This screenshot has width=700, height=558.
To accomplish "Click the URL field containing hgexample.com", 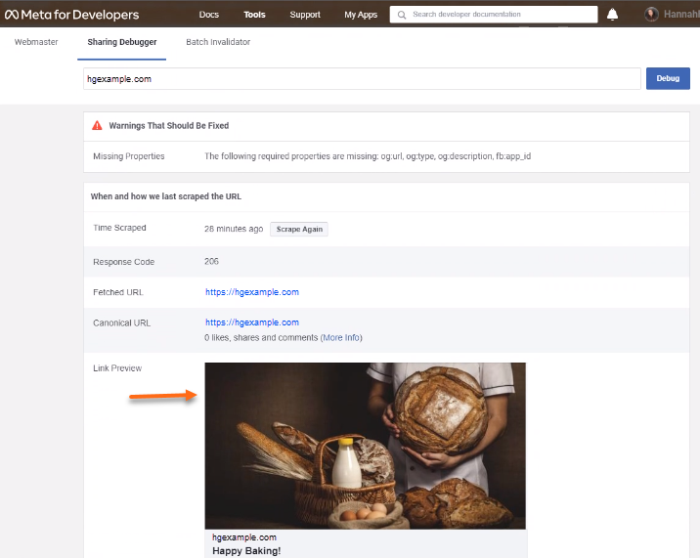I will tap(361, 78).
